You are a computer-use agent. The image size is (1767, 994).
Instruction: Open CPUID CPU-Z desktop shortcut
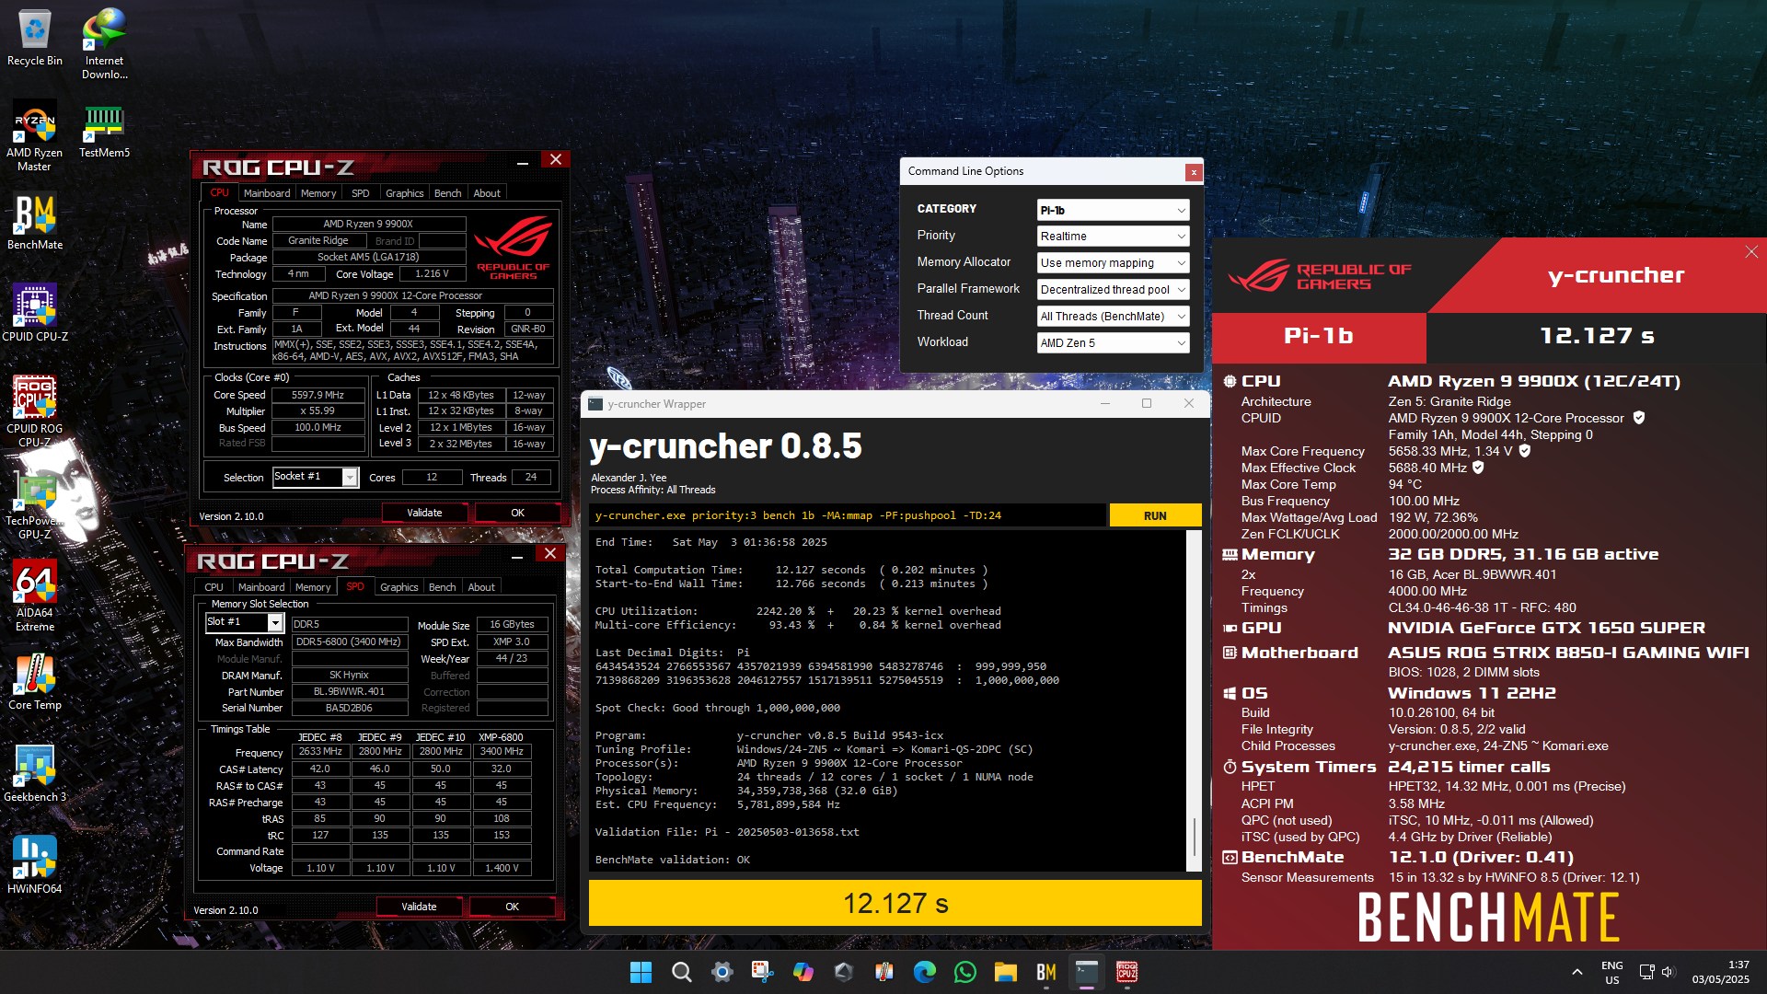(x=35, y=313)
